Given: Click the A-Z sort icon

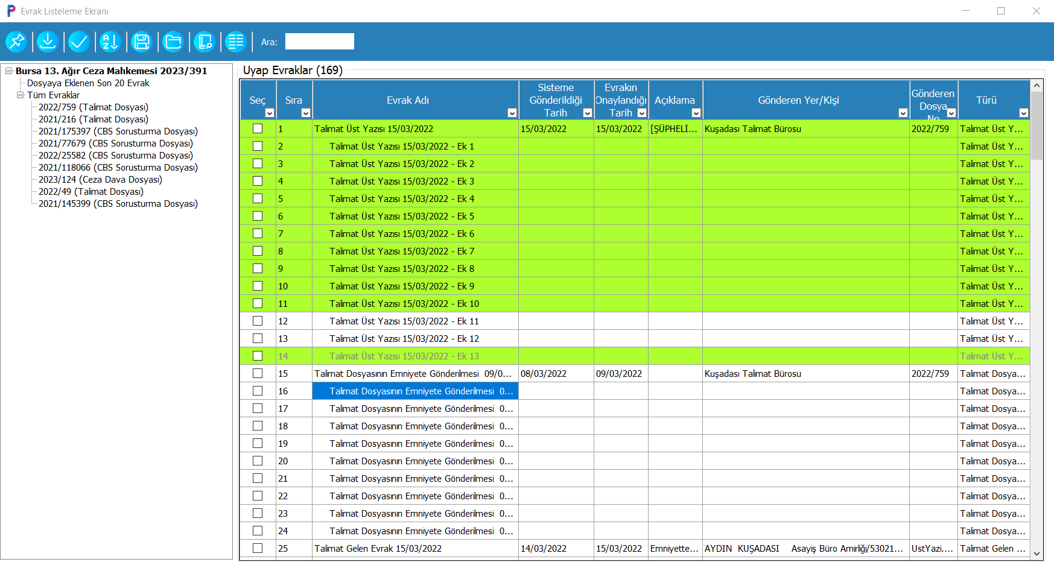Looking at the screenshot, I should tap(110, 42).
